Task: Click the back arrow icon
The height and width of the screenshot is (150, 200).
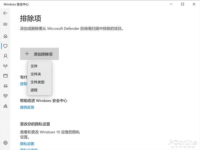Action: click(x=5, y=13)
